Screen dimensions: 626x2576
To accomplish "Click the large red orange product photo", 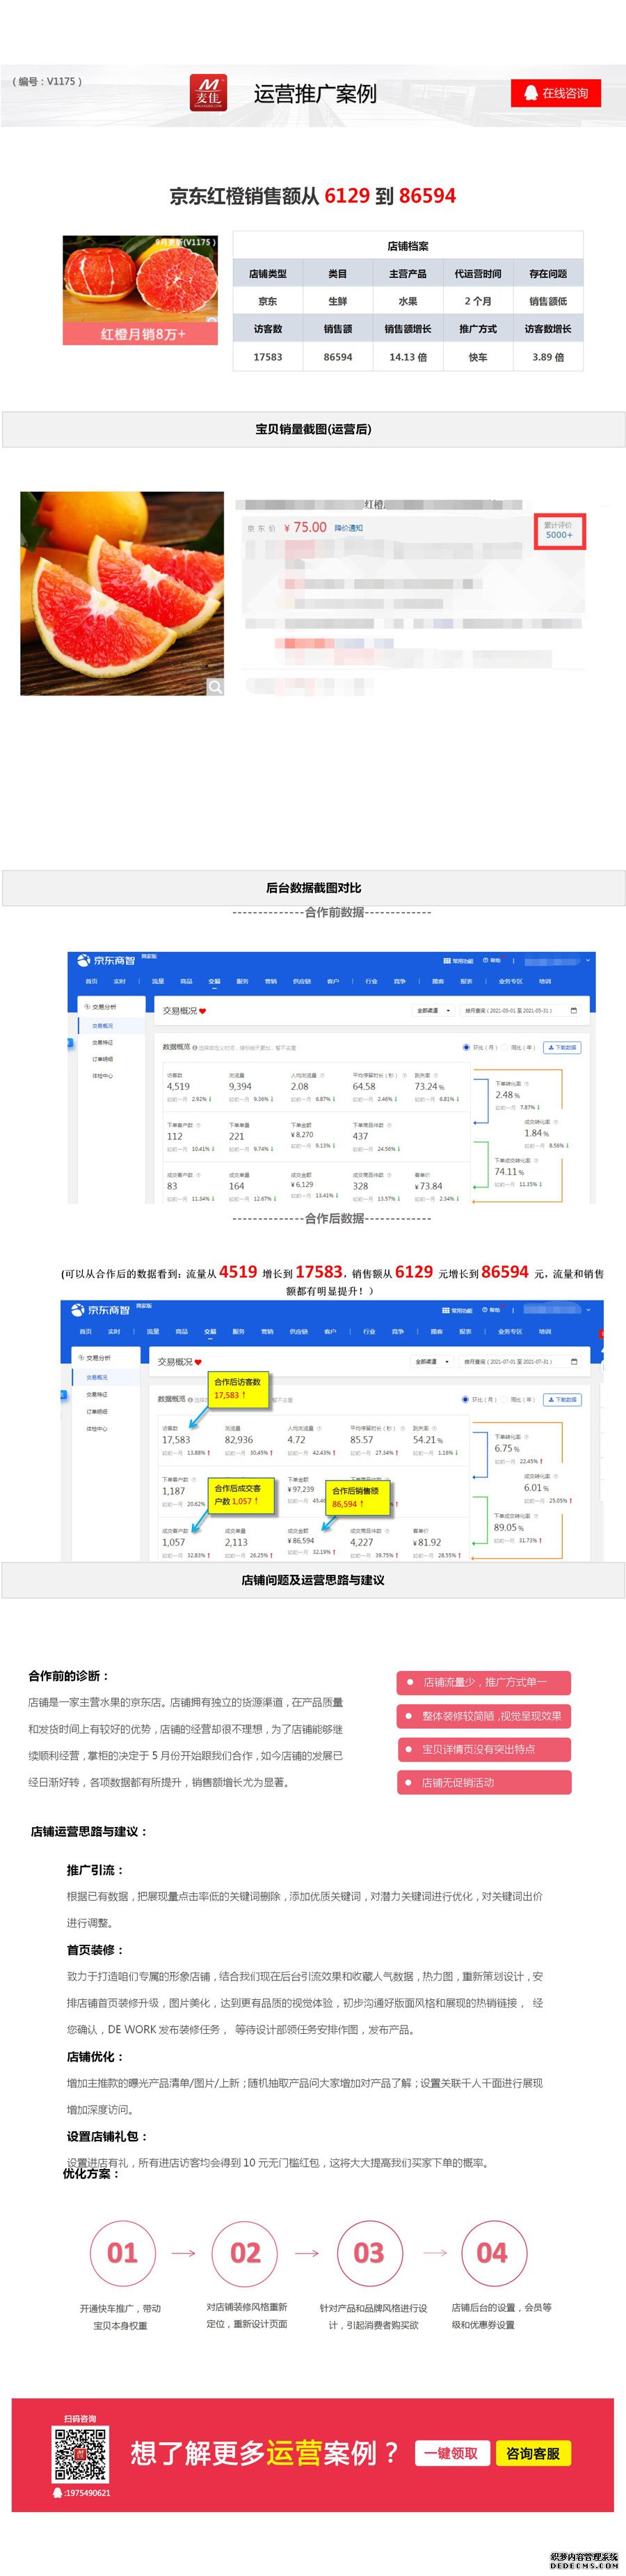I will click(x=122, y=593).
